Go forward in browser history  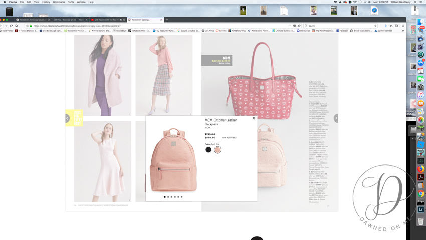[x=6, y=26]
